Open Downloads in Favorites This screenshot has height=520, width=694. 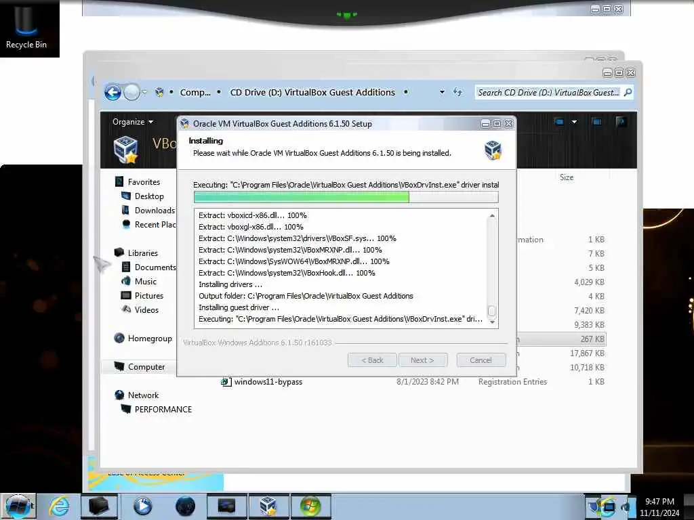coord(155,210)
